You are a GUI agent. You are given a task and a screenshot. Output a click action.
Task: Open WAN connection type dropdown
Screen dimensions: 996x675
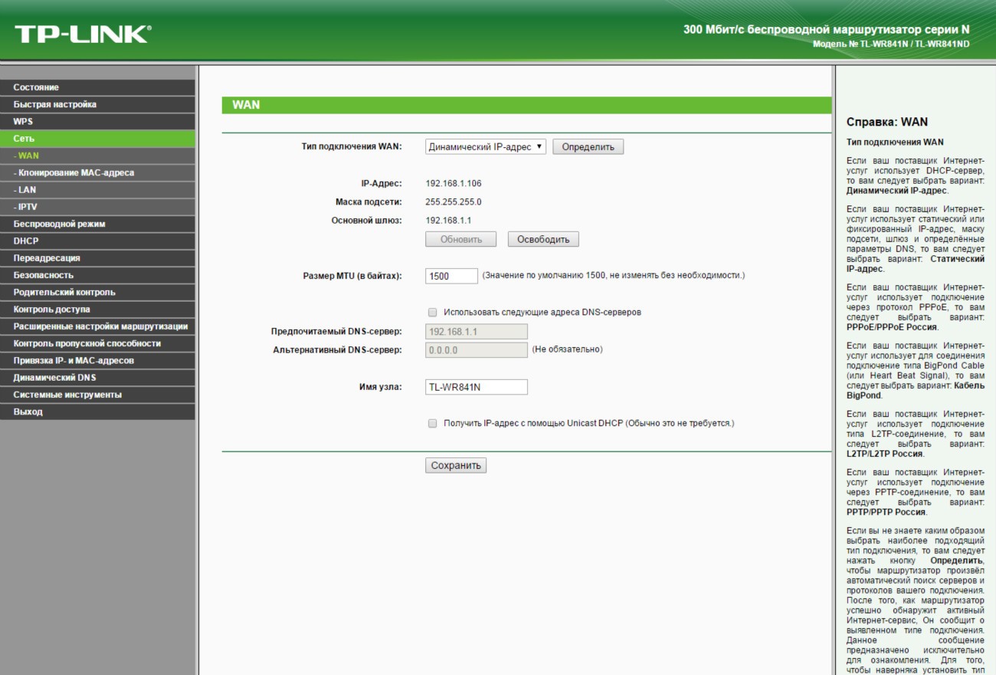[485, 147]
